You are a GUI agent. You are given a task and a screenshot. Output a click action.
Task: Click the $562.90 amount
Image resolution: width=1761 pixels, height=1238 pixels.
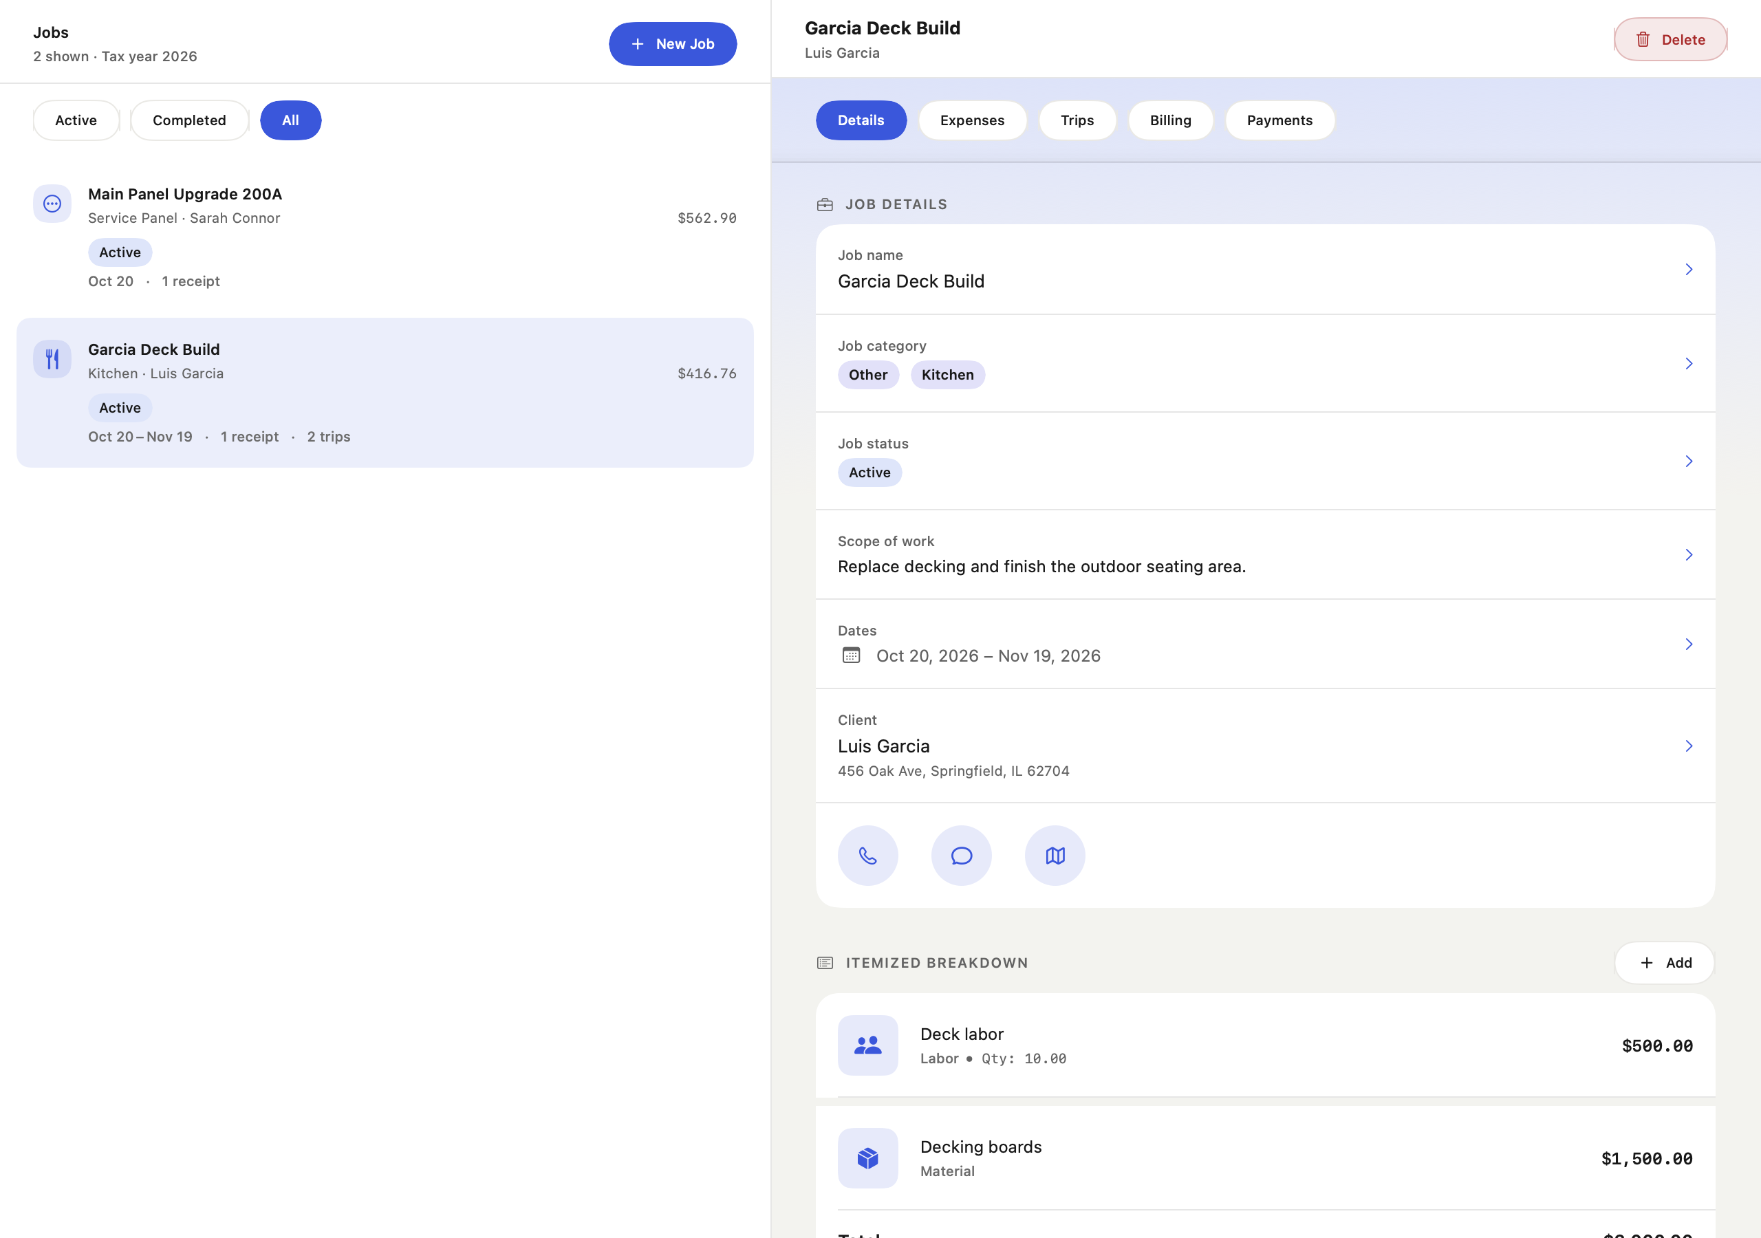[x=706, y=218]
